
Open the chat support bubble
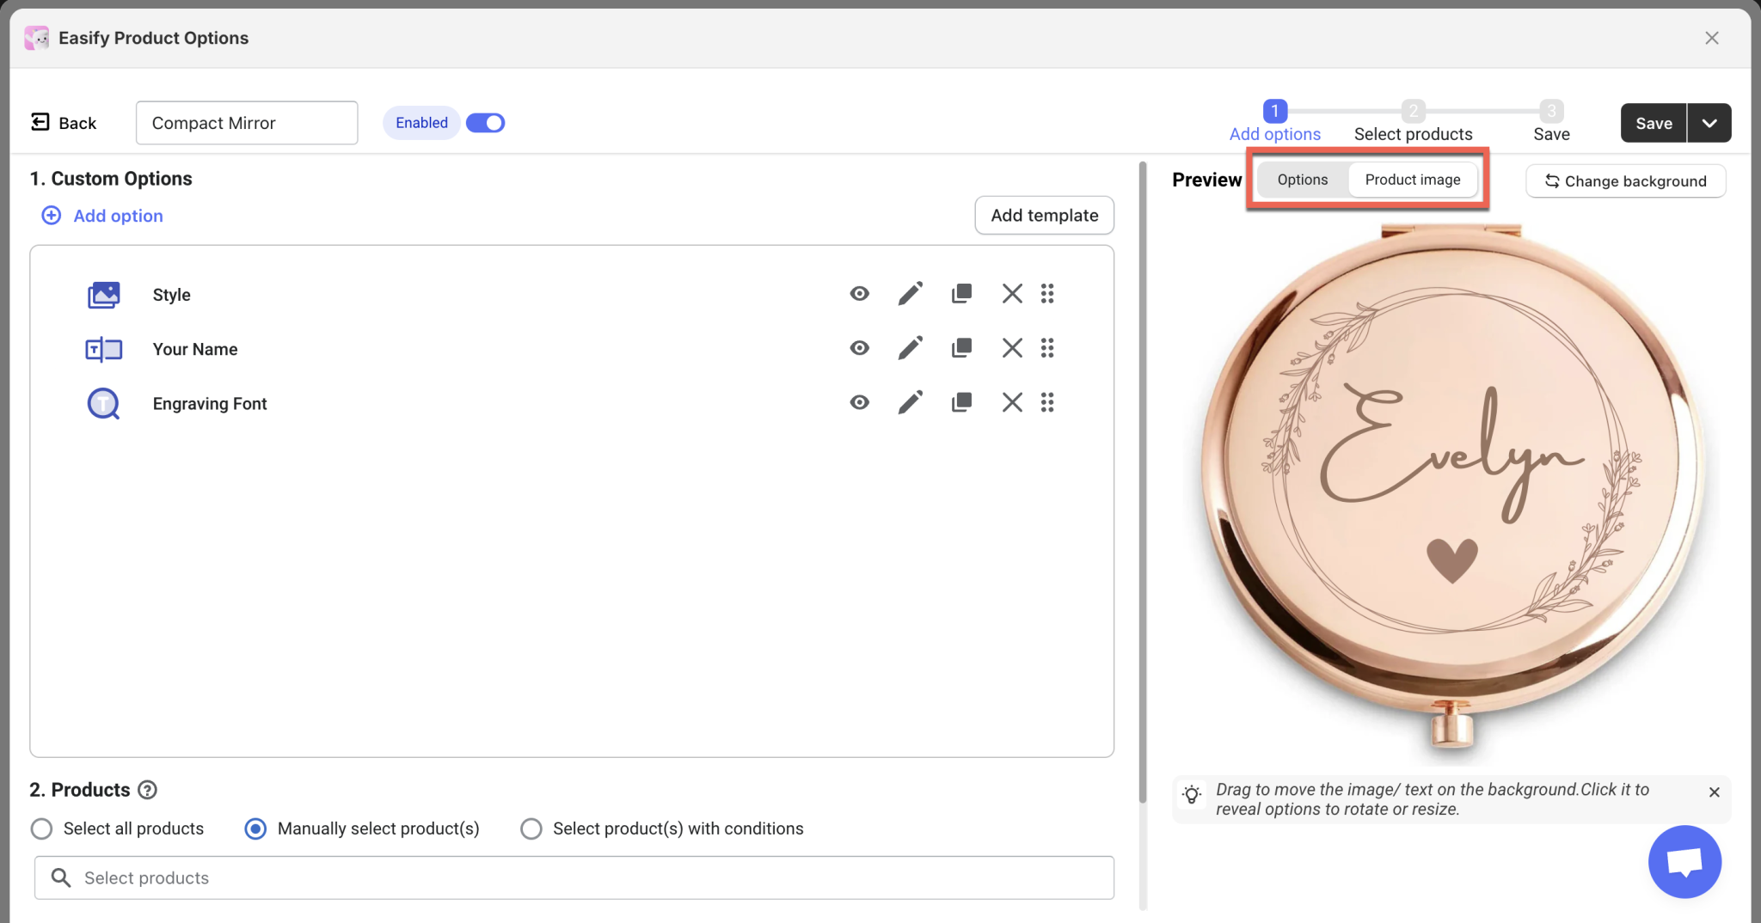(1684, 861)
